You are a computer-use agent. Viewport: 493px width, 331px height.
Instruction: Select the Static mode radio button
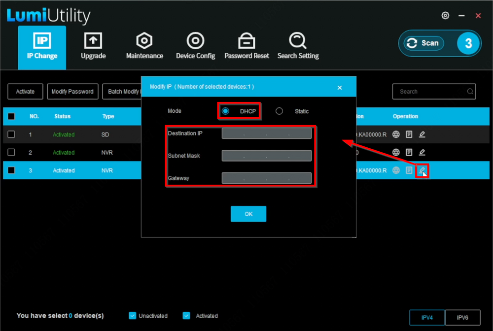280,111
